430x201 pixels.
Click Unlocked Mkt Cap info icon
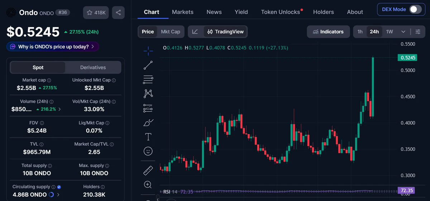pyautogui.click(x=114, y=81)
